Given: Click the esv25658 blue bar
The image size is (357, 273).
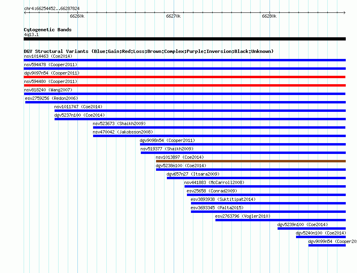Looking at the screenshot, I should (266, 195).
